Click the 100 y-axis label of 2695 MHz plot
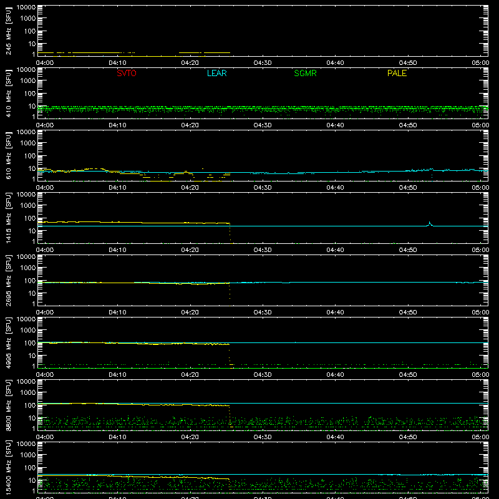The height and width of the screenshot is (499, 499). pyautogui.click(x=30, y=281)
